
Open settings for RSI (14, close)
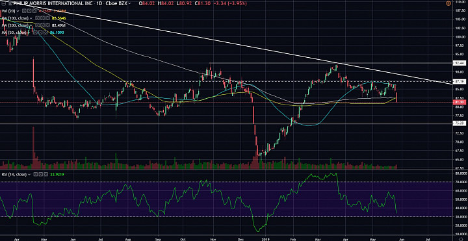point(40,175)
